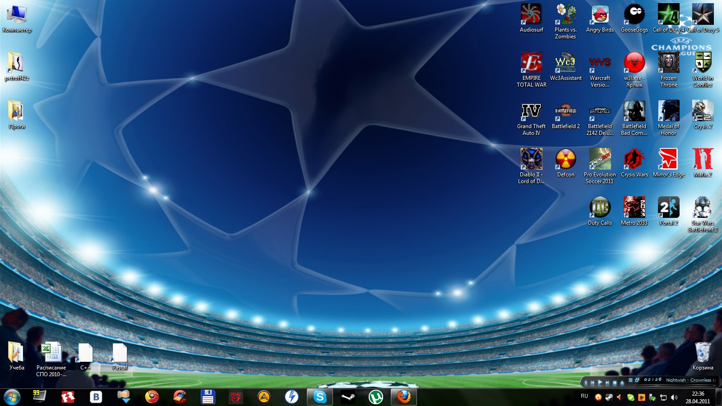Select the Angry Birds desktop icon

point(600,18)
